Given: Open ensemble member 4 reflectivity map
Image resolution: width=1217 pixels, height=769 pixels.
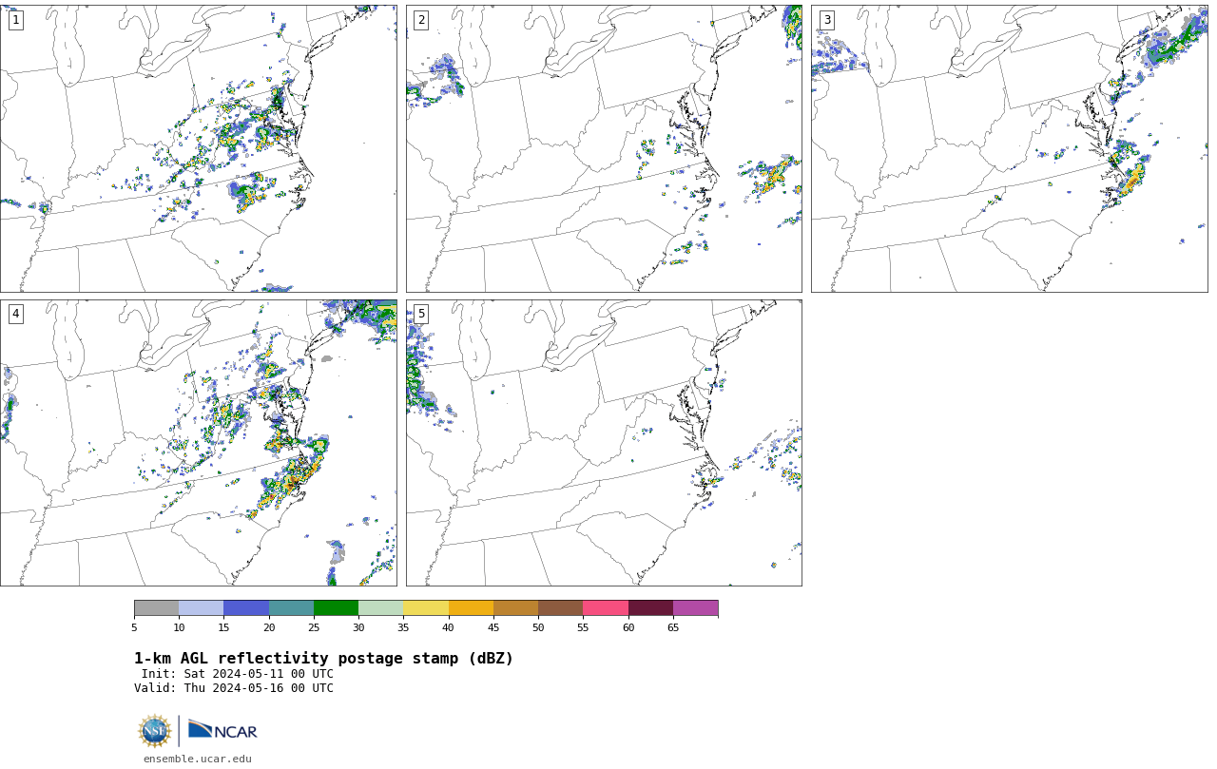Looking at the screenshot, I should pyautogui.click(x=199, y=443).
